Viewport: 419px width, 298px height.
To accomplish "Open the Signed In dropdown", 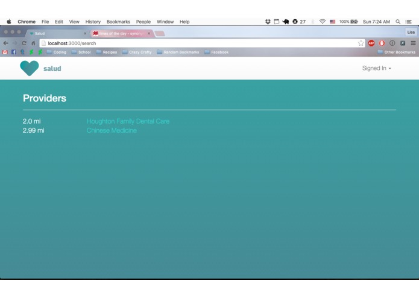I will [x=377, y=68].
